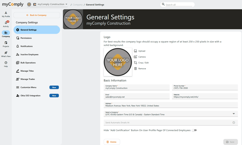Click the Upload text link beside the logo
The height and width of the screenshot is (145, 242).
142,51
